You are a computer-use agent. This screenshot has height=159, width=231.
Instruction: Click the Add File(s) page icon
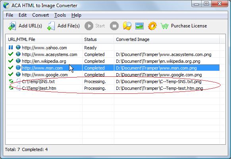point(51,26)
